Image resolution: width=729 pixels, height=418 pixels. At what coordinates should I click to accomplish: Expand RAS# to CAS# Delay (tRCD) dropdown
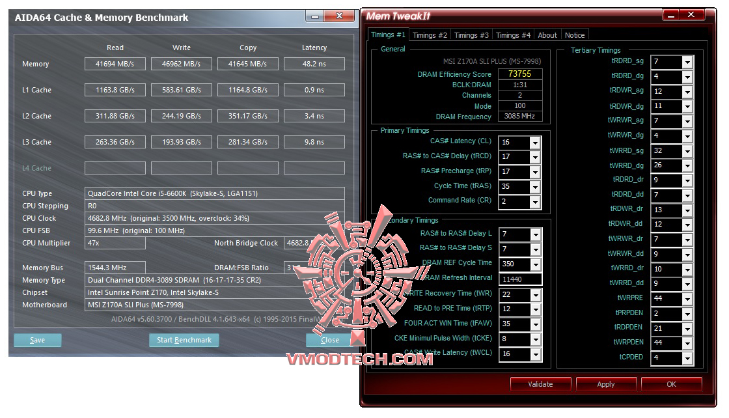[x=535, y=157]
